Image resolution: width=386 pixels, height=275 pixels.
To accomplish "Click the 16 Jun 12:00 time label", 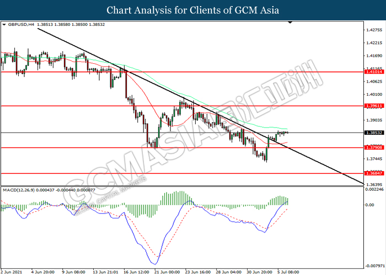I will [136, 272].
